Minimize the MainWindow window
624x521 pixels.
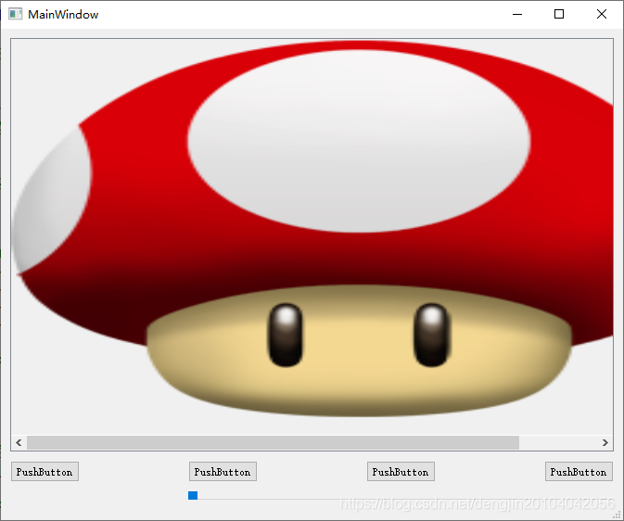[x=517, y=14]
